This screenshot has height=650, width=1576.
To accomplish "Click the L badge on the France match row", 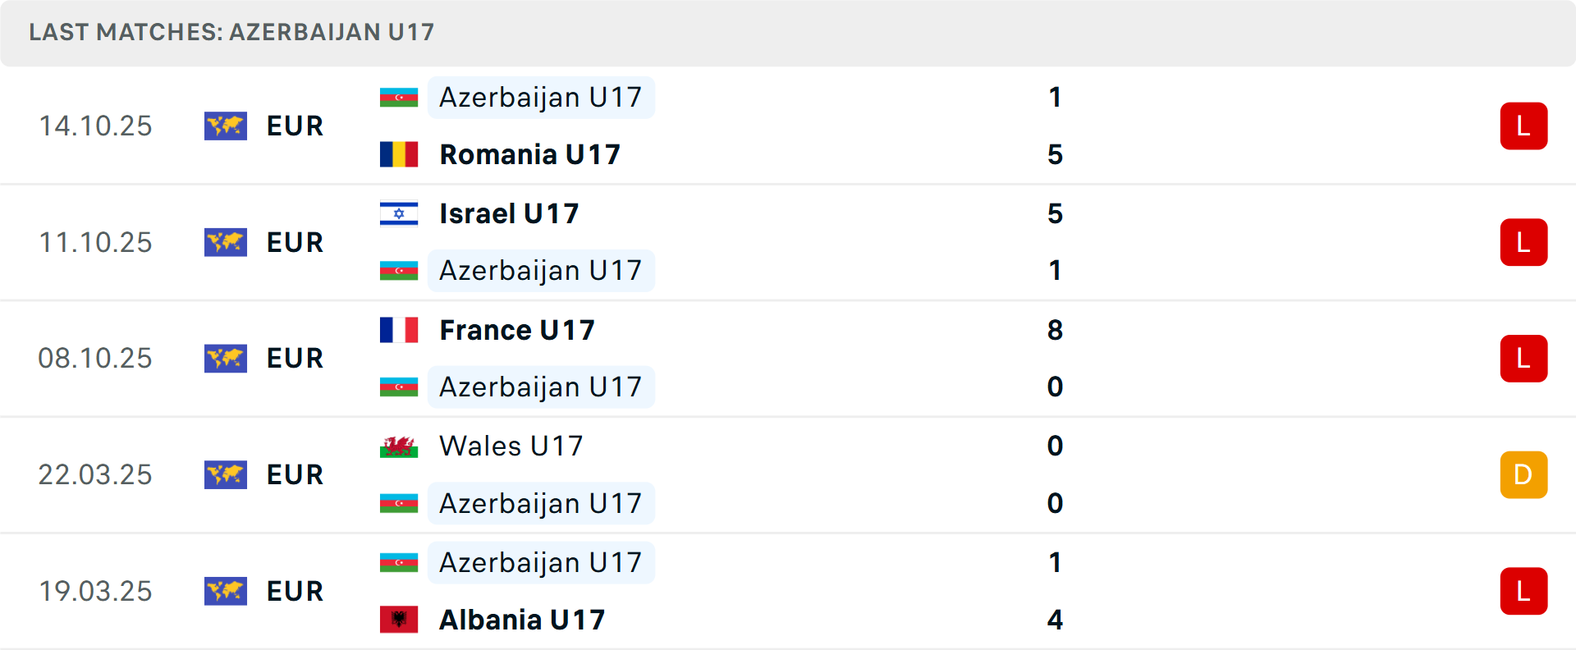I will coord(1523,358).
